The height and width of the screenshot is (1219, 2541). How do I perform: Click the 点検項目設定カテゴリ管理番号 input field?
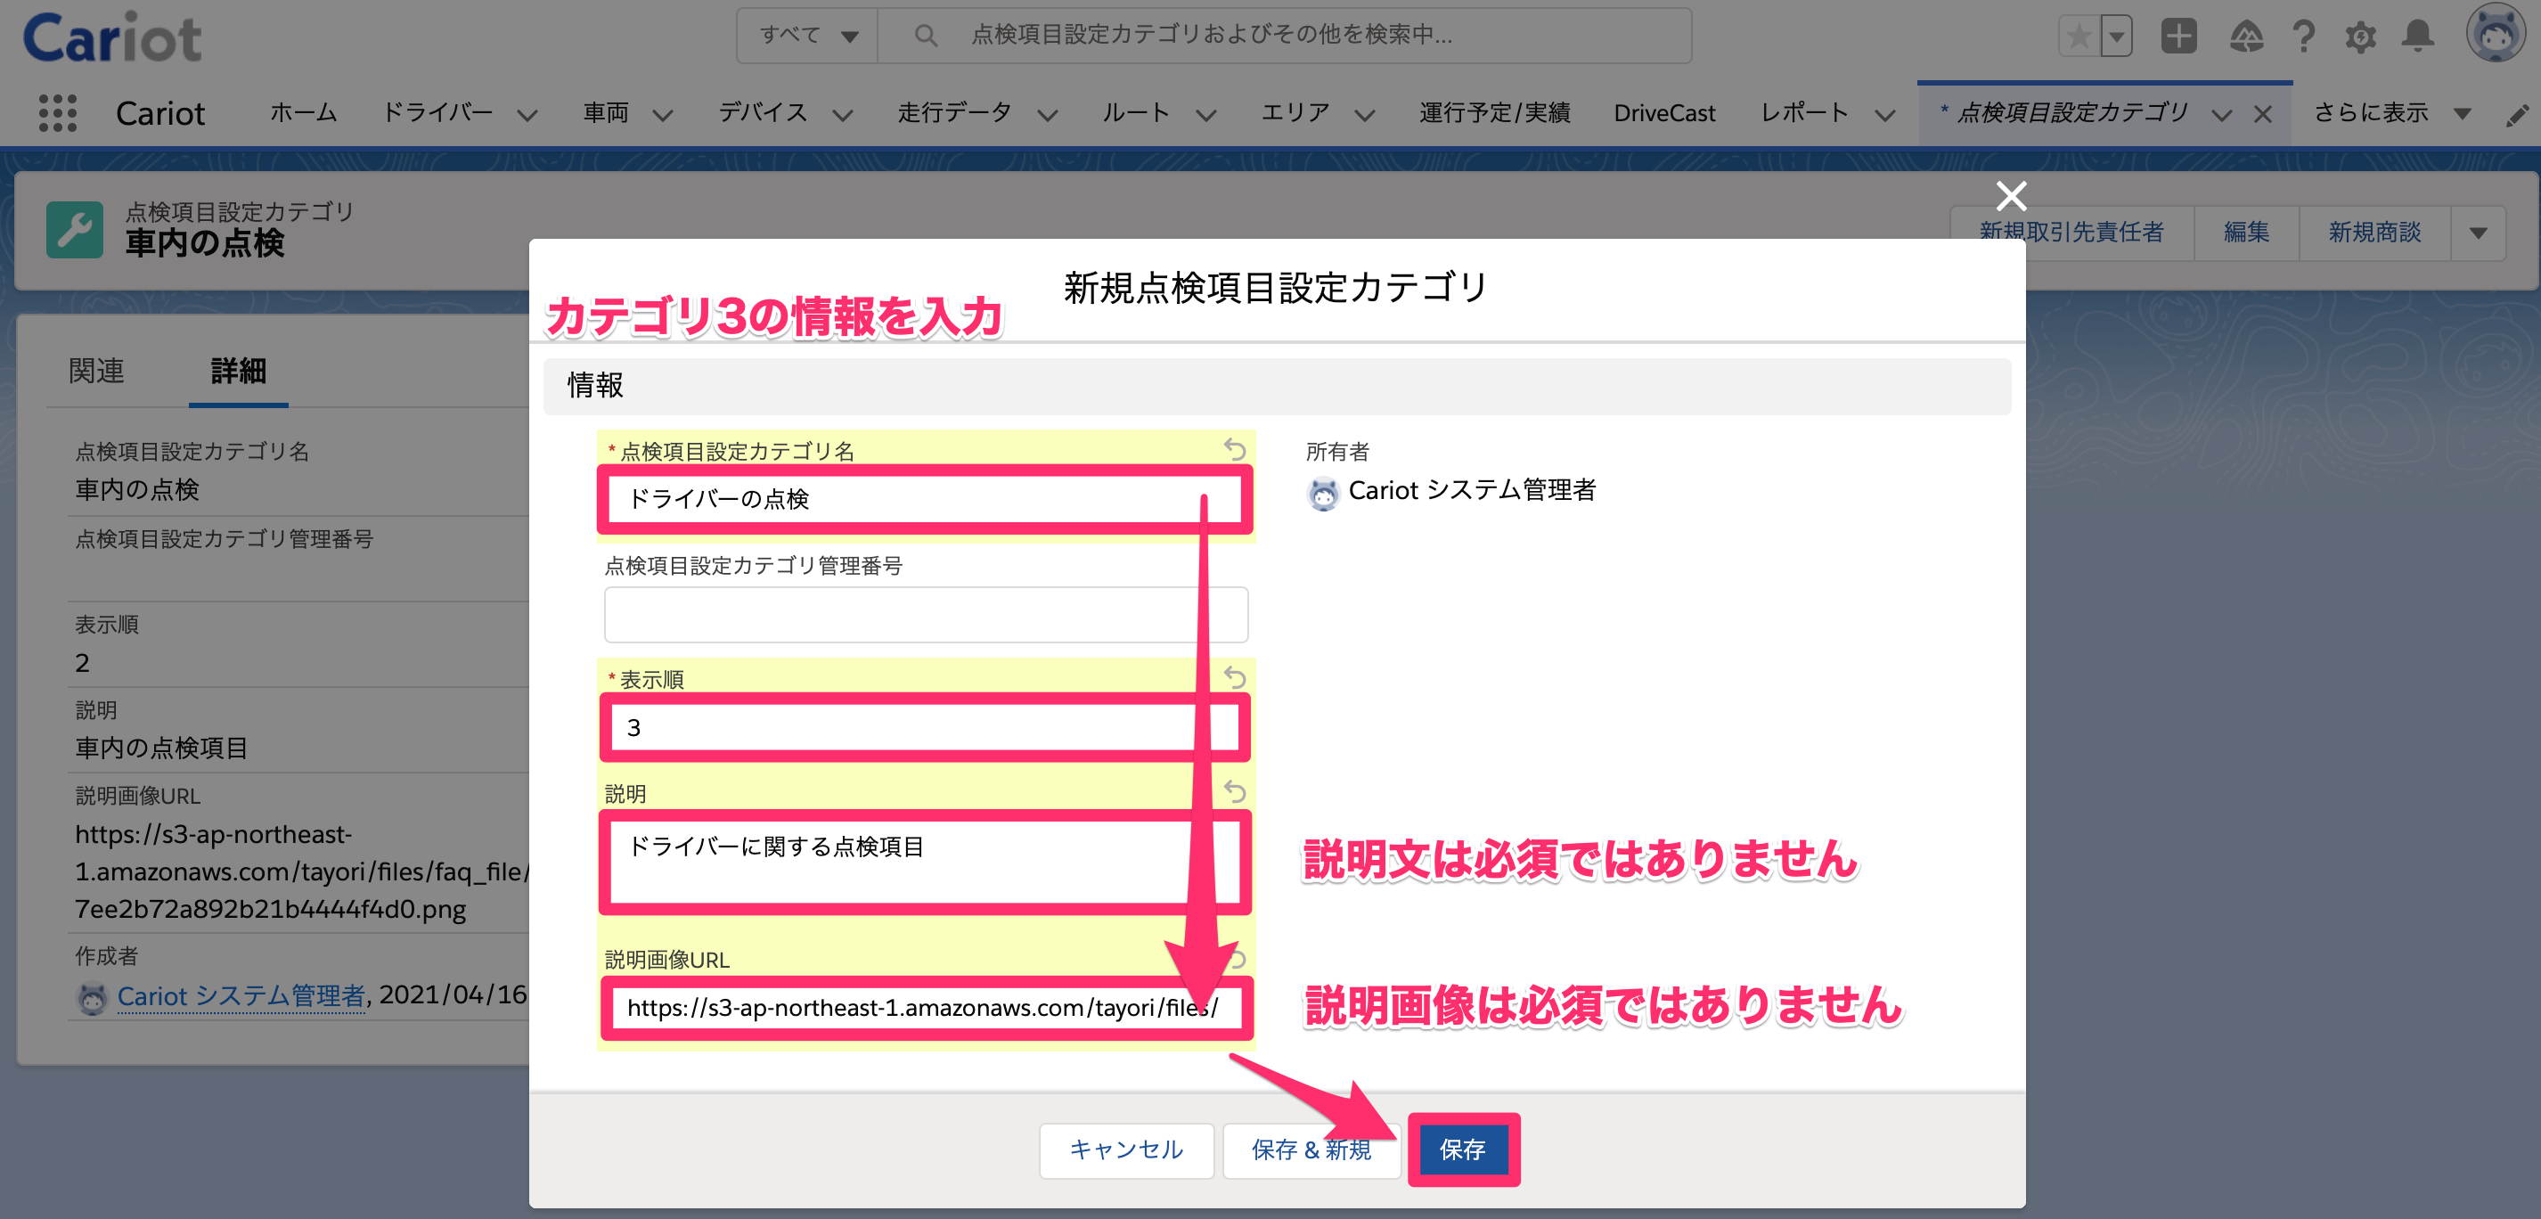[x=925, y=615]
